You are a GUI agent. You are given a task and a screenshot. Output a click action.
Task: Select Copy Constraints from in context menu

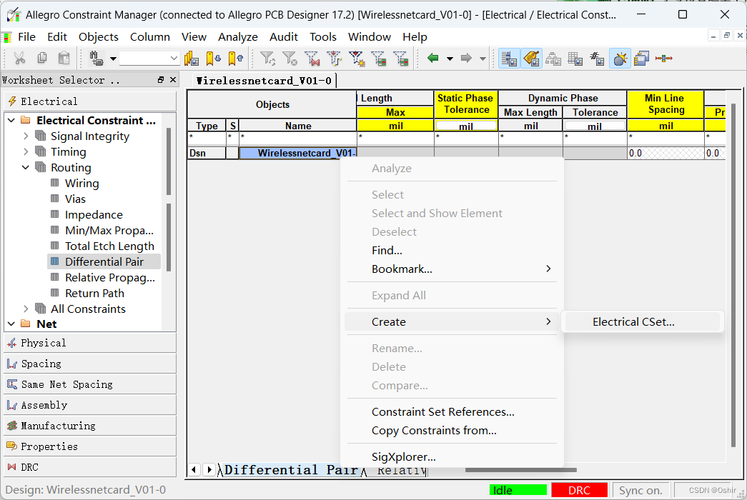pyautogui.click(x=433, y=431)
